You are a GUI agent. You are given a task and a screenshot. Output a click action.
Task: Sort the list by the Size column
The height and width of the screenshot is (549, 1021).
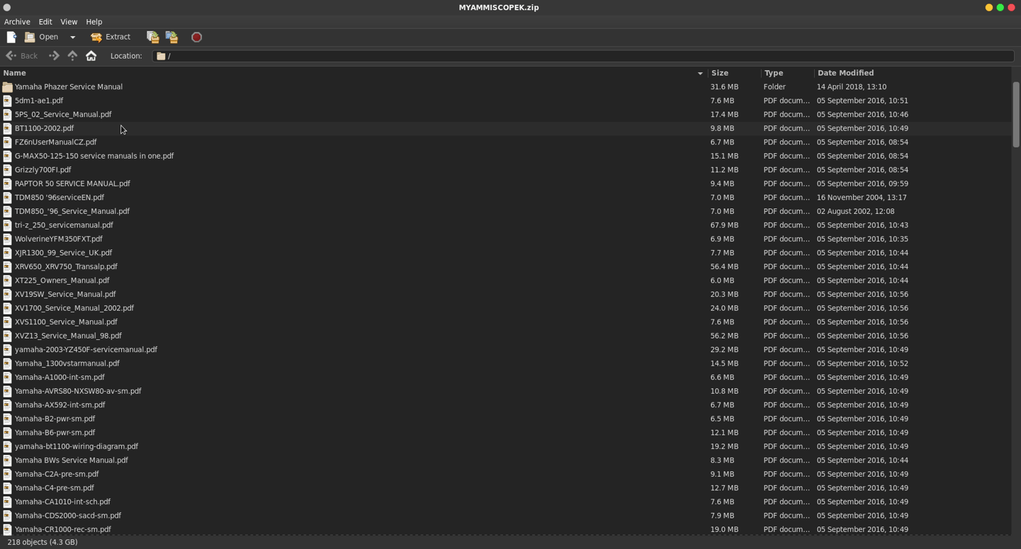734,73
